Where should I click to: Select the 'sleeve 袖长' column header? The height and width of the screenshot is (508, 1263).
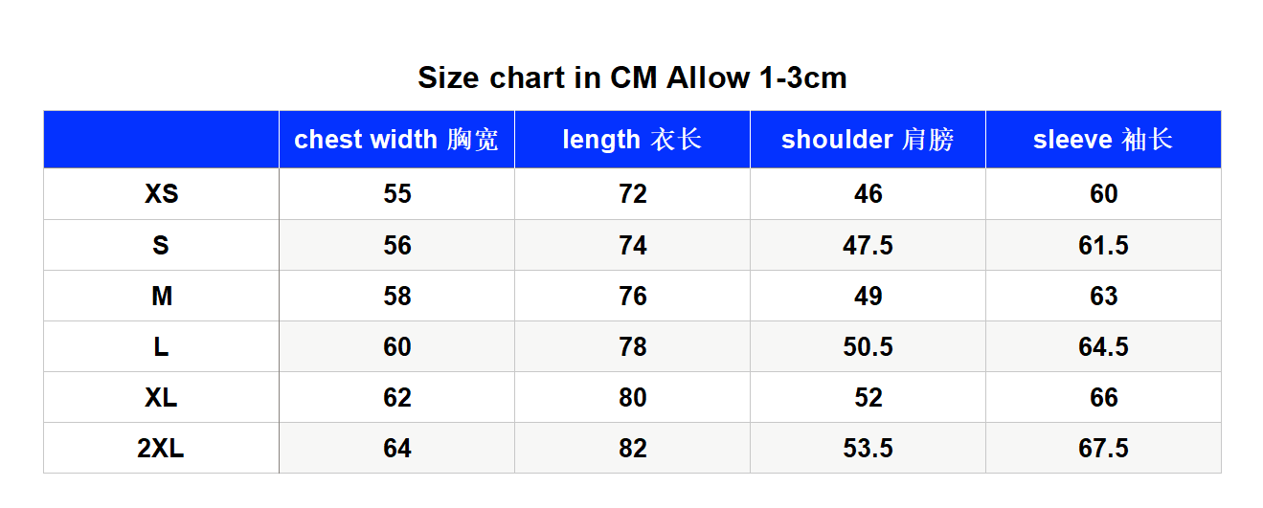pos(1103,140)
